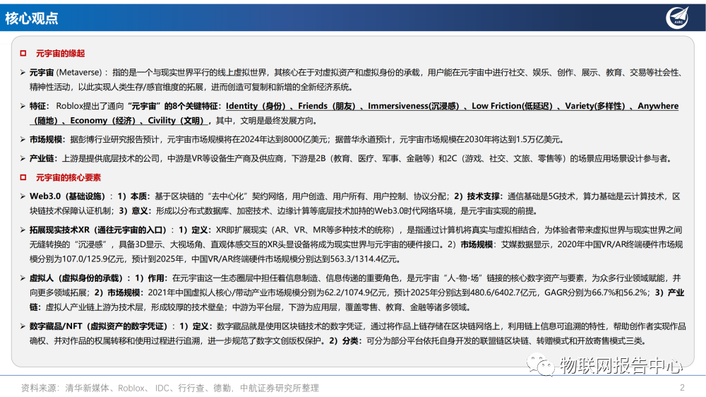Click the underlined Low Friction(低延迟) text

point(512,106)
